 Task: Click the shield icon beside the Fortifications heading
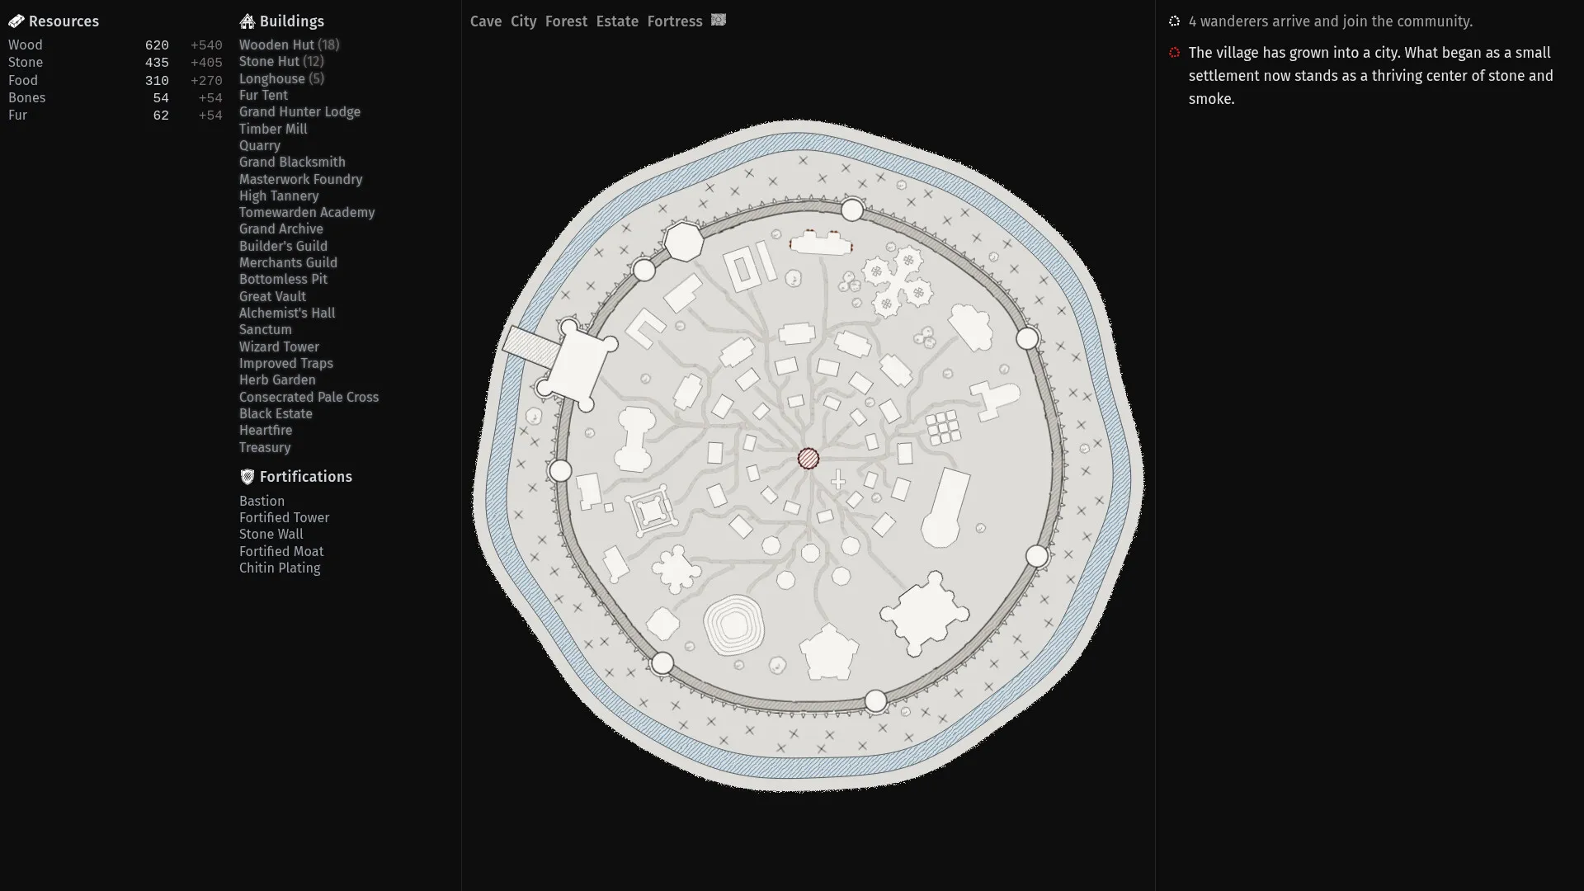point(247,477)
